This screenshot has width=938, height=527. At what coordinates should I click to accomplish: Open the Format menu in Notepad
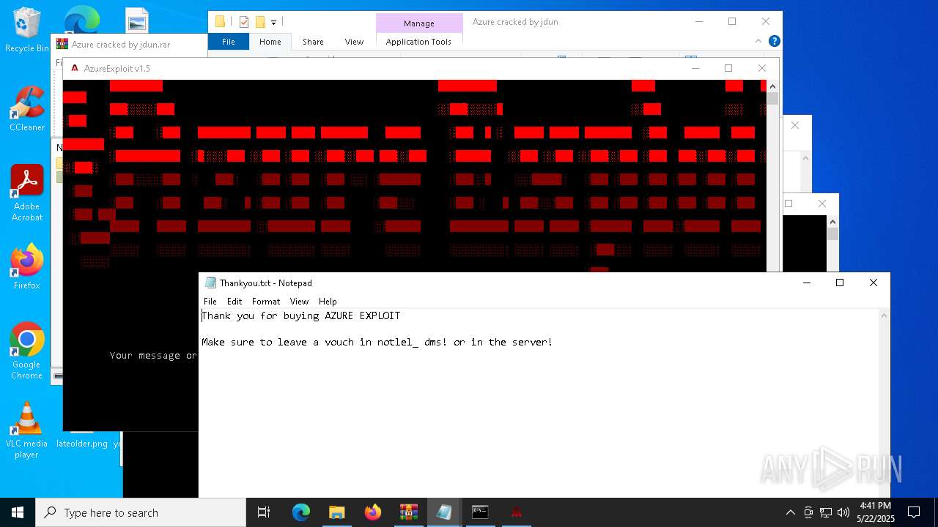tap(266, 301)
